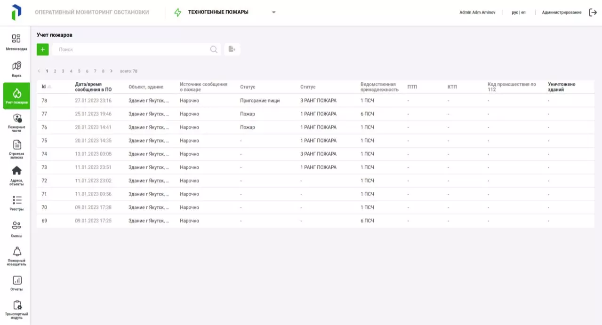Open the Администрирование link
Screen dimensions: 602x325
coord(562,13)
